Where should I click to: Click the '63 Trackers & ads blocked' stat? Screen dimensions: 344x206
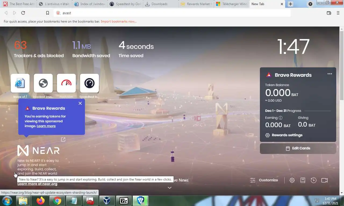click(39, 49)
